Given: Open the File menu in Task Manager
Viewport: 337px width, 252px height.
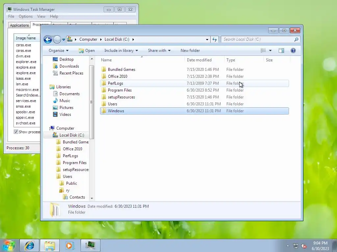Looking at the screenshot, I should coord(11,16).
